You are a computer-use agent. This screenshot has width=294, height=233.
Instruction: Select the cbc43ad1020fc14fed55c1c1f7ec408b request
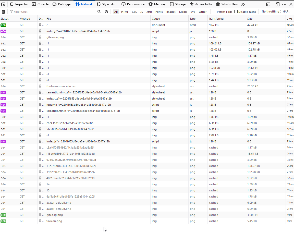(147, 123)
